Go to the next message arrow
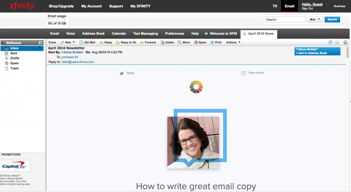The image size is (351, 192). 345,42
